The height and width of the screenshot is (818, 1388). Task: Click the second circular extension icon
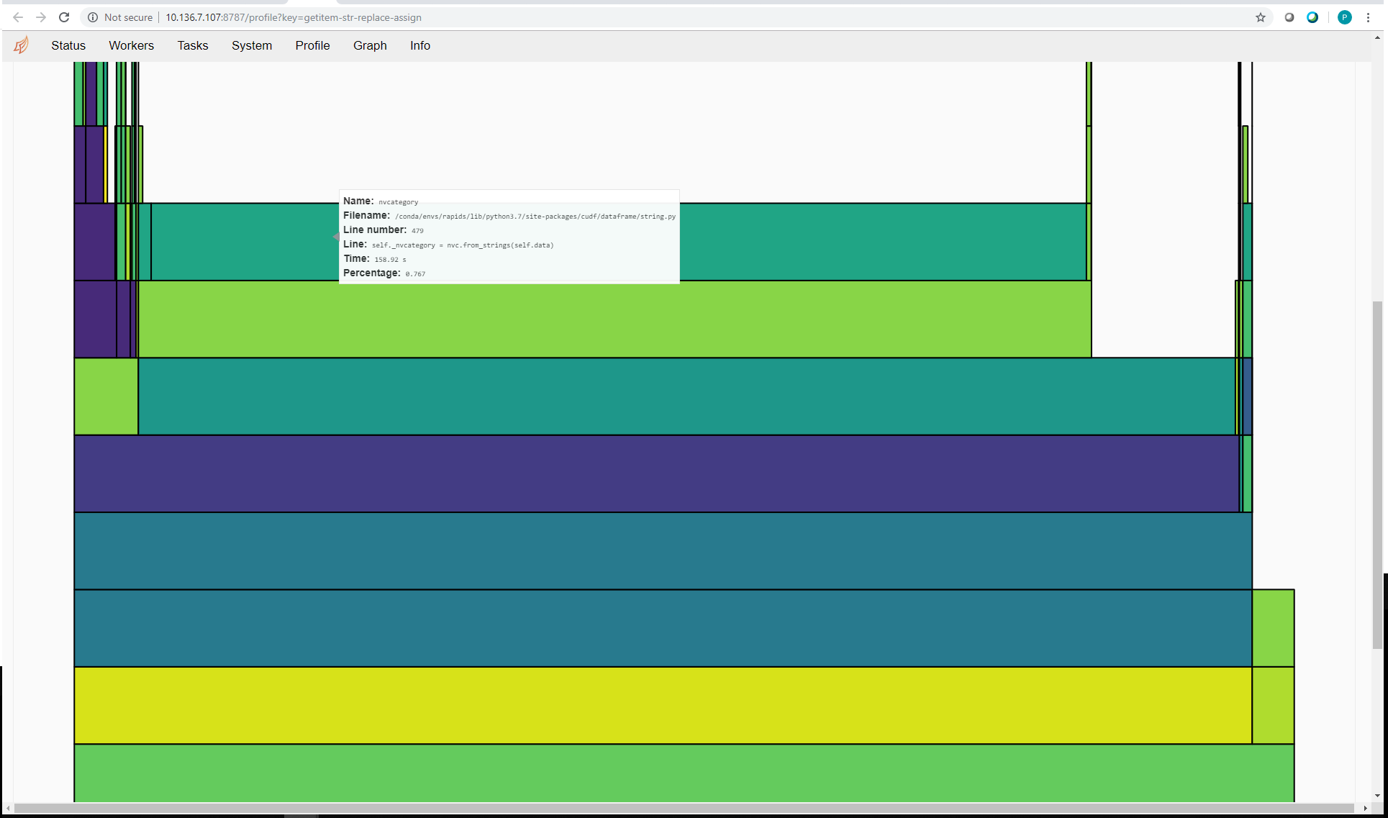coord(1312,17)
